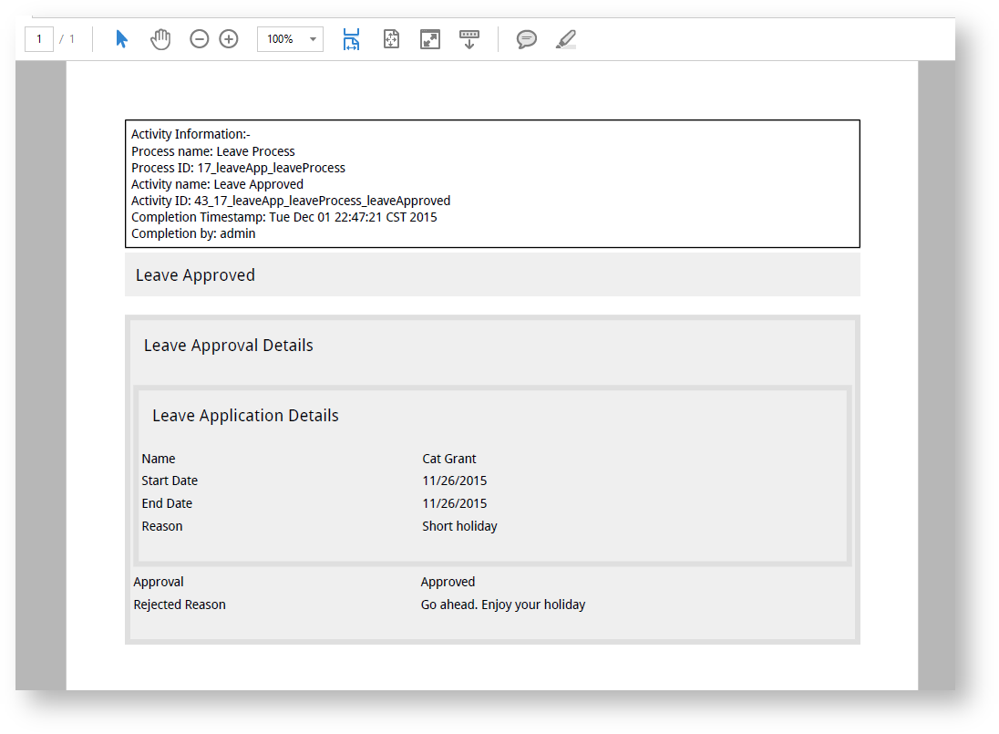The height and width of the screenshot is (734, 999).
Task: Open the 100% zoom level dropdown
Action: (313, 39)
